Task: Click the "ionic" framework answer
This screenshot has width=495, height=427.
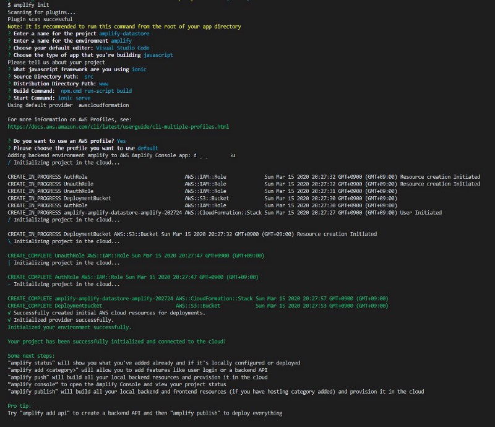Action: pos(139,69)
